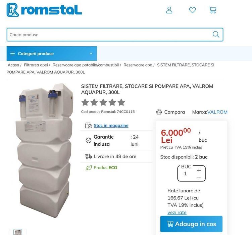252x235 pixels.
Task: Go to Acasa in the breadcrumb
Action: pyautogui.click(x=13, y=65)
